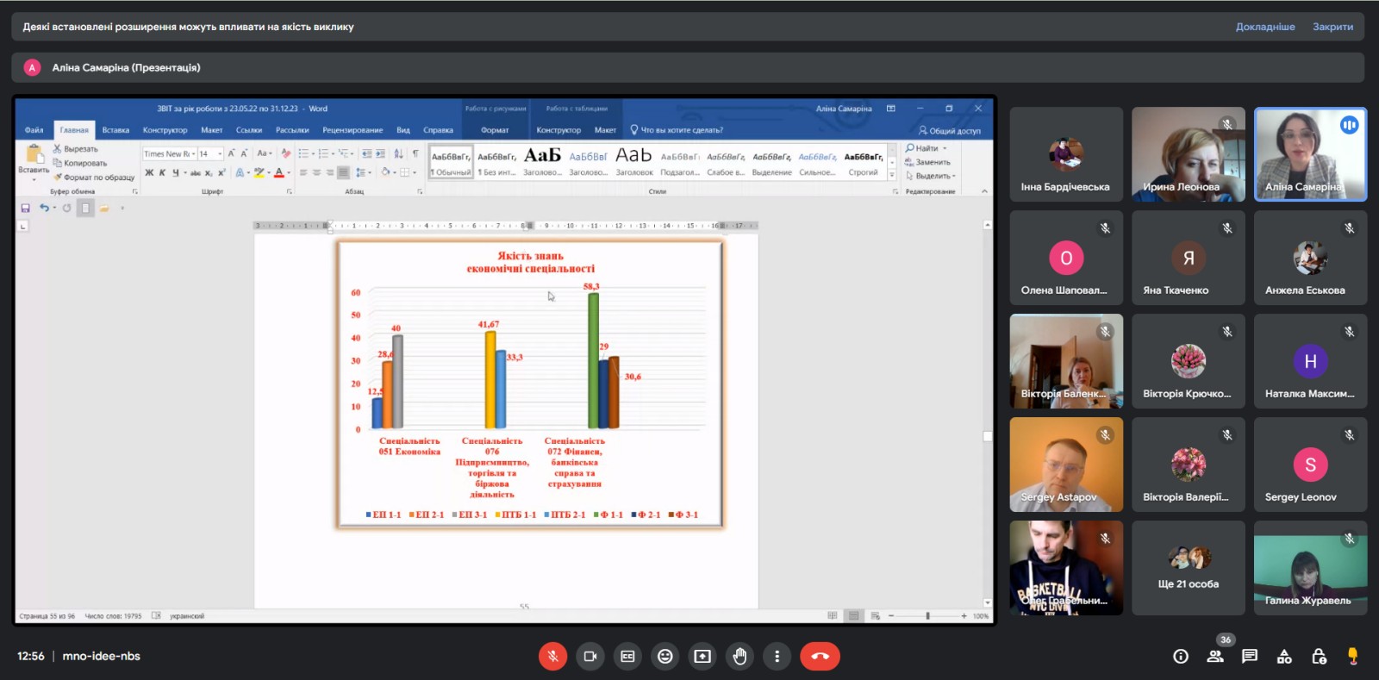Toggle bold Ж formatting
This screenshot has width=1379, height=680.
click(x=149, y=172)
